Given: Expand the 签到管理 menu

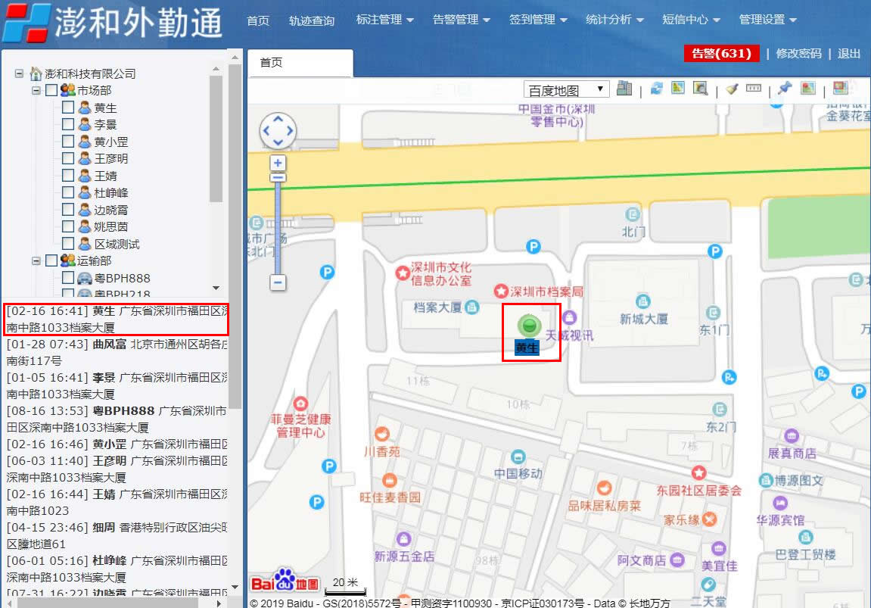Looking at the screenshot, I should pos(538,20).
